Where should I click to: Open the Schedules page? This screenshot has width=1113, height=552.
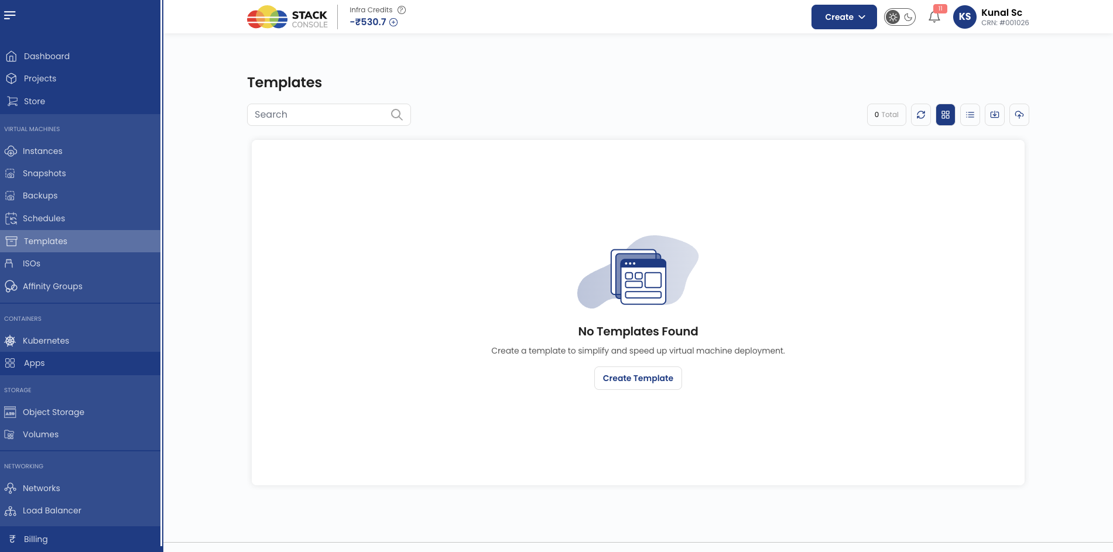80,218
